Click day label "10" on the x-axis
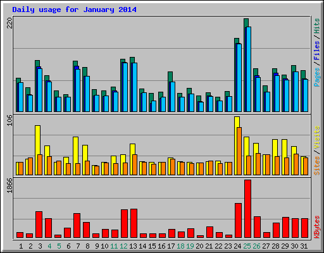324x253 pixels. click(x=104, y=246)
